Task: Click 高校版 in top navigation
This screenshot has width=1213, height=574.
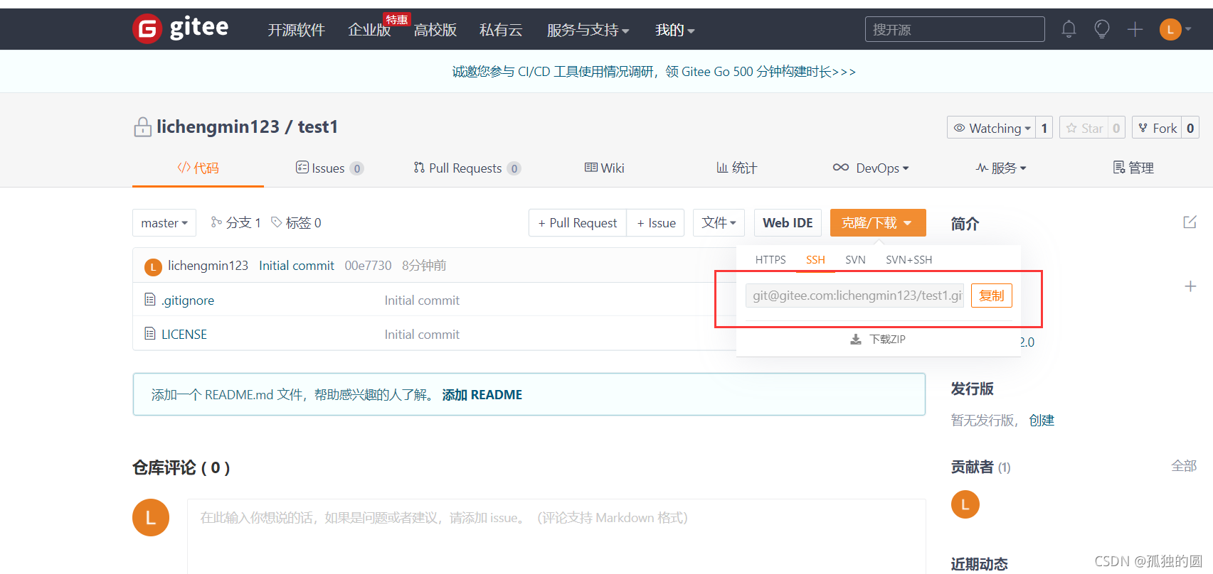Action: pyautogui.click(x=435, y=30)
